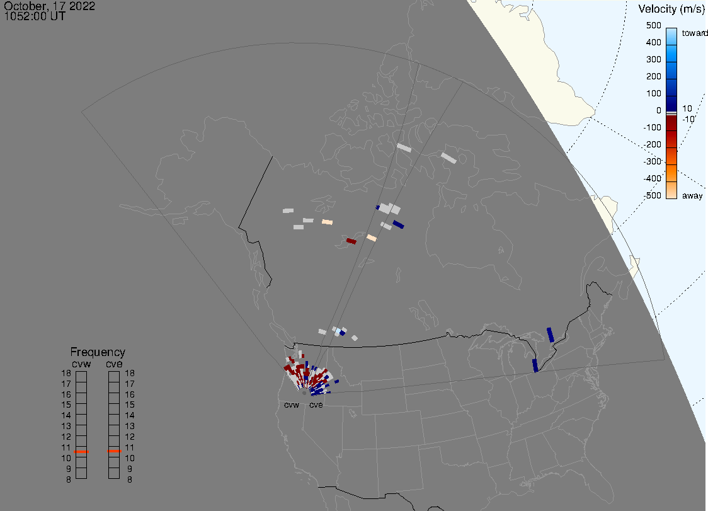Click the "Velocity (m/s)" legend title
Viewport: 708px width, 511px height.
(671, 9)
